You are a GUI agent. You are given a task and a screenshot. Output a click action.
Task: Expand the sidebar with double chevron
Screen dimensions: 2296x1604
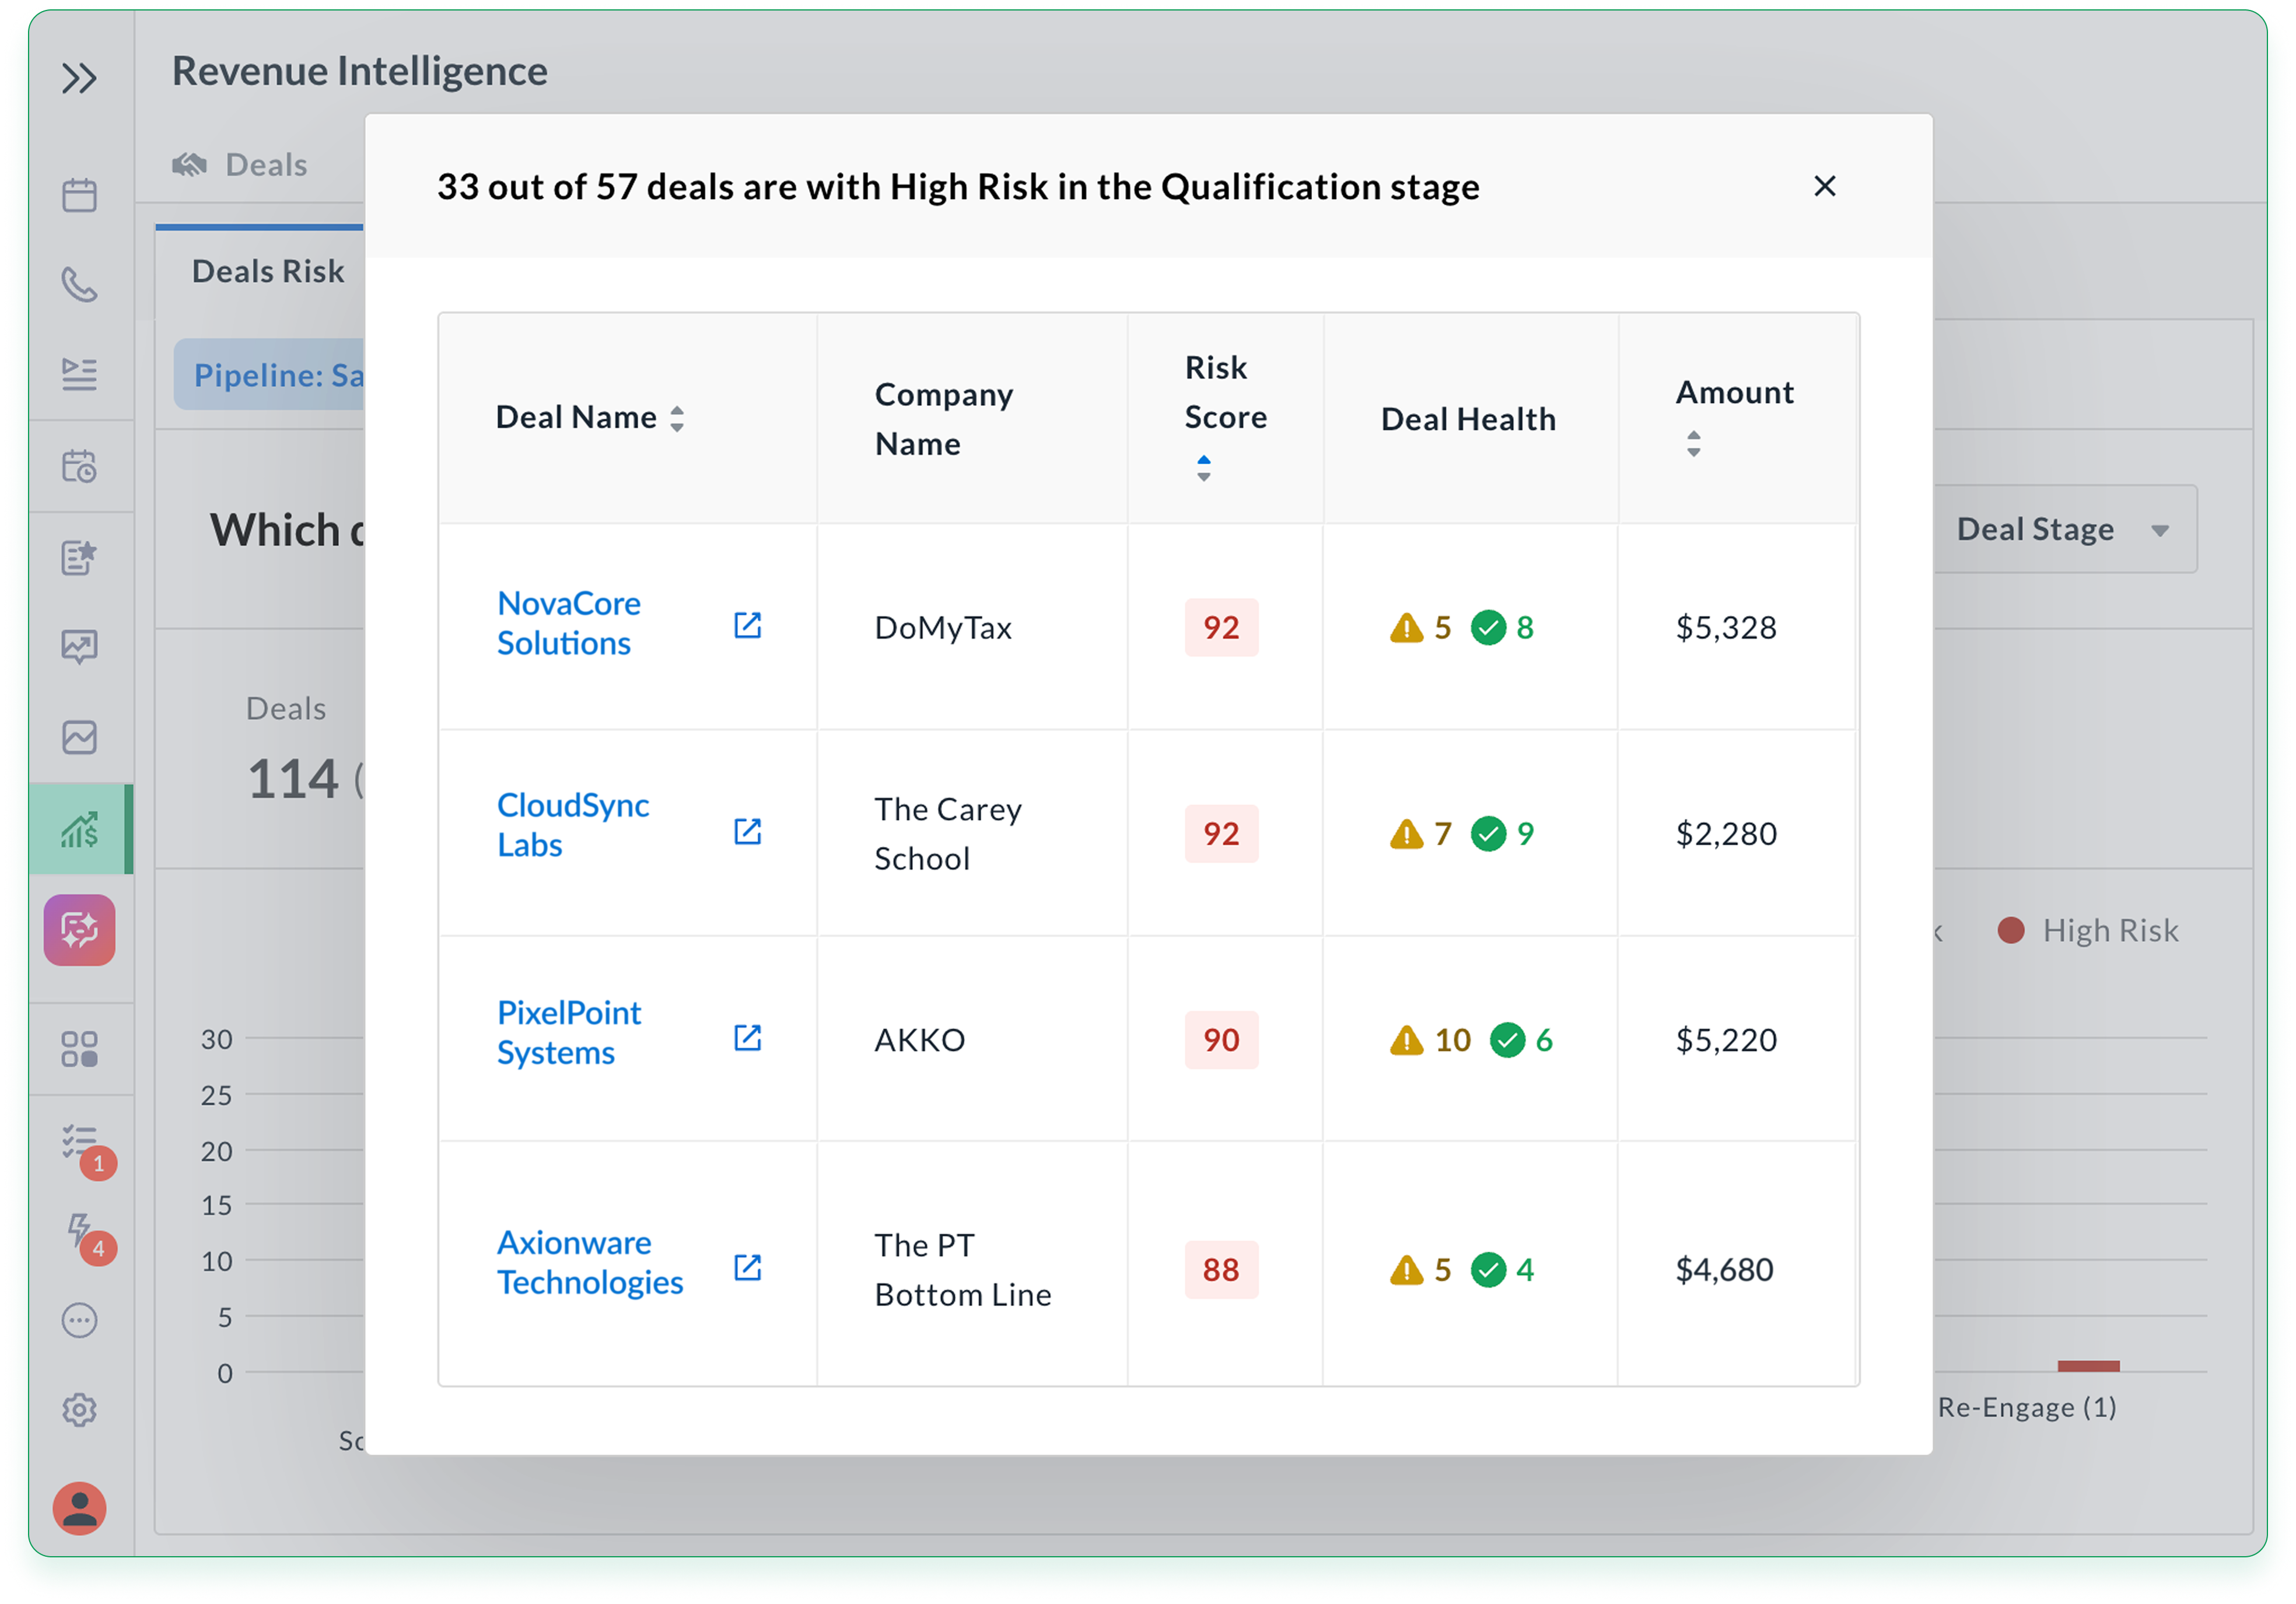tap(79, 78)
